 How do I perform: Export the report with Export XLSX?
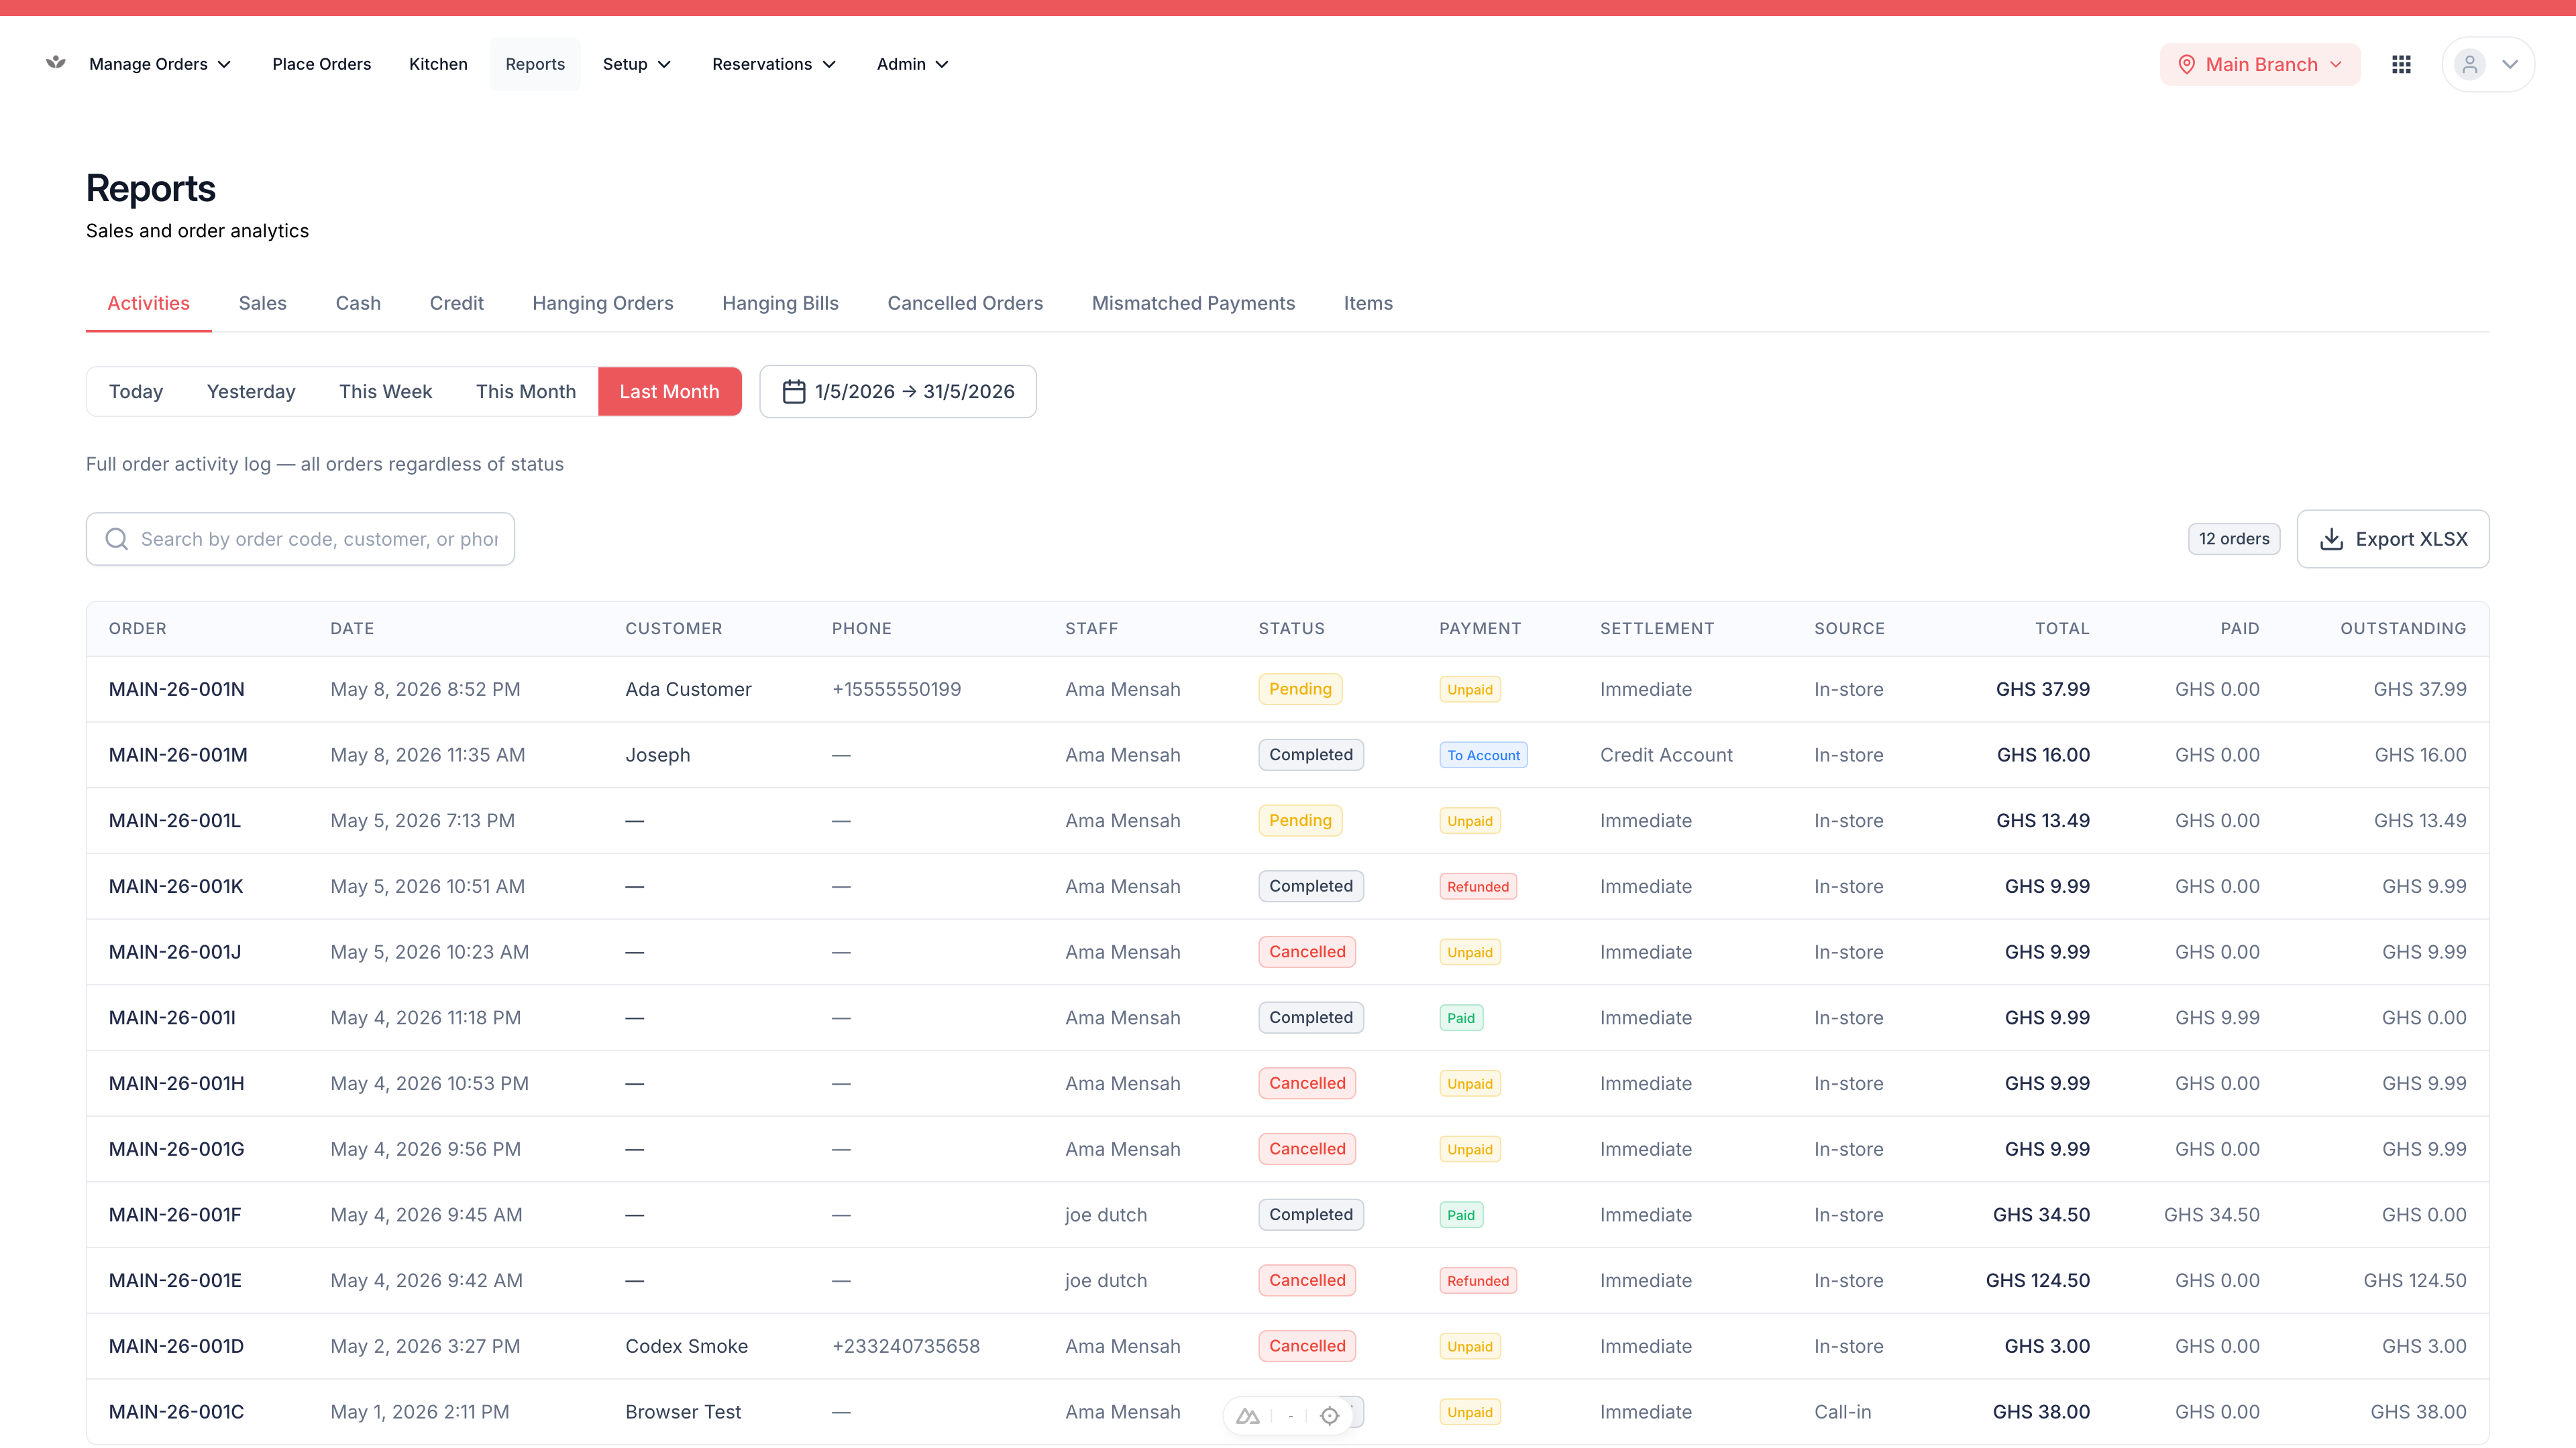tap(2393, 540)
